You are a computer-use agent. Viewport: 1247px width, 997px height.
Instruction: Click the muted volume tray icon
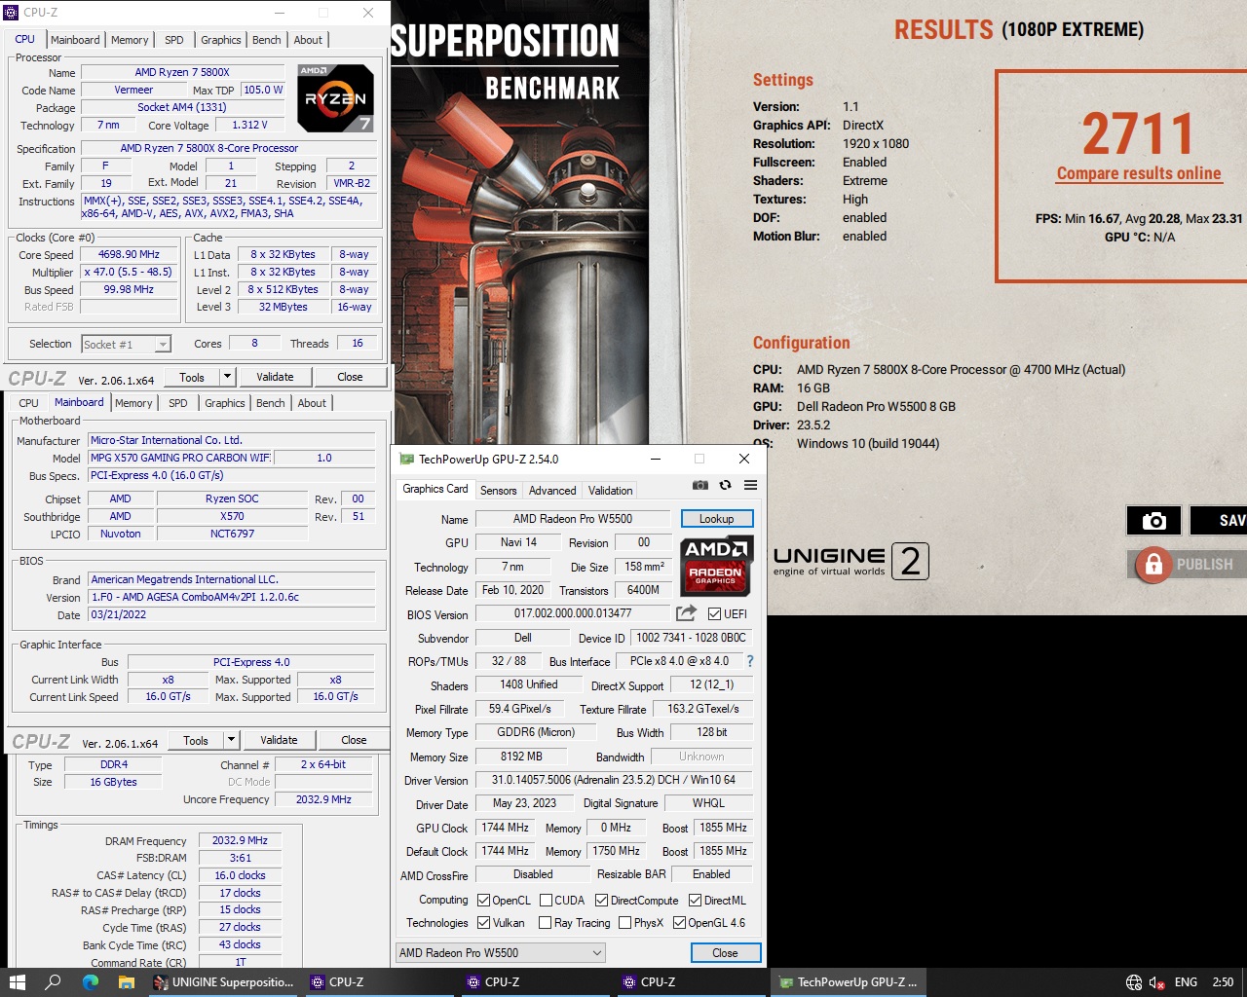1157,982
